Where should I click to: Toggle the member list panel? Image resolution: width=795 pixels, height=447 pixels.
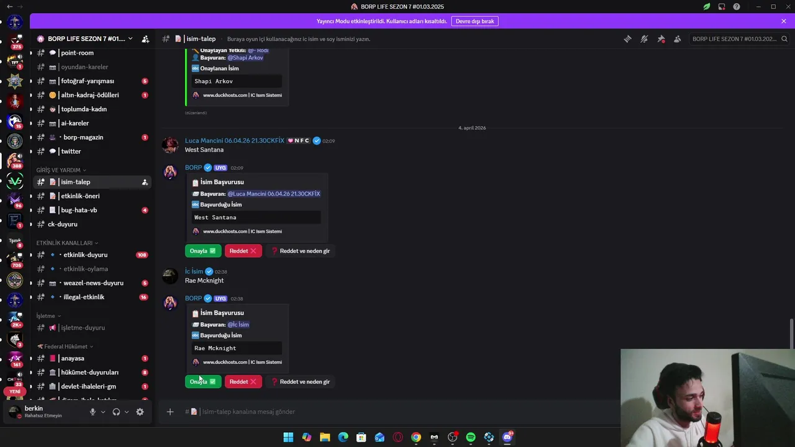click(677, 38)
